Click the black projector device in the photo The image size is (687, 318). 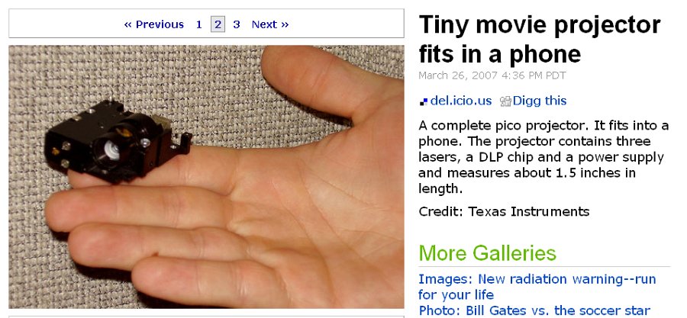point(118,141)
